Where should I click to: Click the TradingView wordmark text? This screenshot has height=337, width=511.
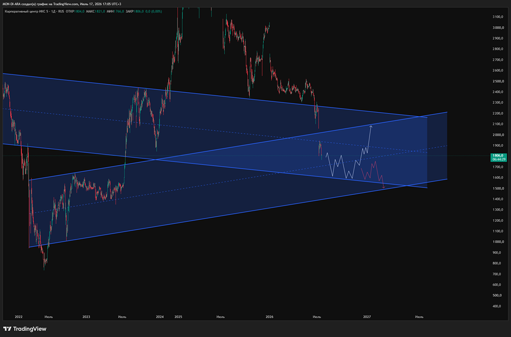[x=30, y=329]
